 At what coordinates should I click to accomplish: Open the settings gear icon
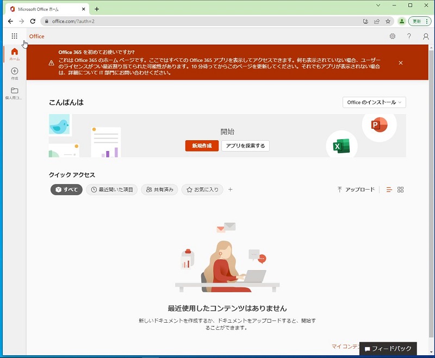tap(392, 36)
